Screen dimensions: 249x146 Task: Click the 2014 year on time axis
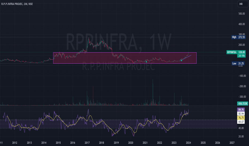[44, 143]
